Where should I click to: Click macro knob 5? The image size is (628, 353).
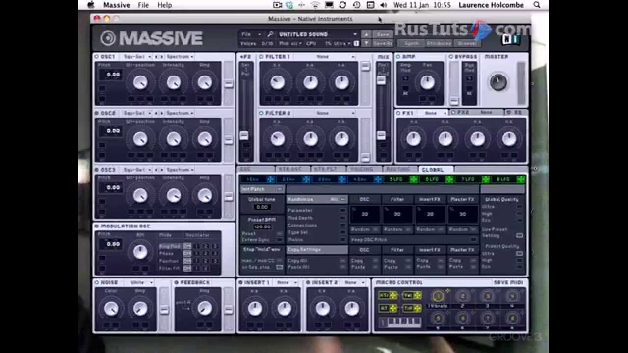pos(438,319)
